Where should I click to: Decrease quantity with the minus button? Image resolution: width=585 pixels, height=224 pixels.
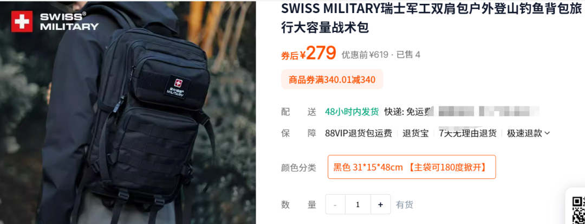pyautogui.click(x=335, y=204)
